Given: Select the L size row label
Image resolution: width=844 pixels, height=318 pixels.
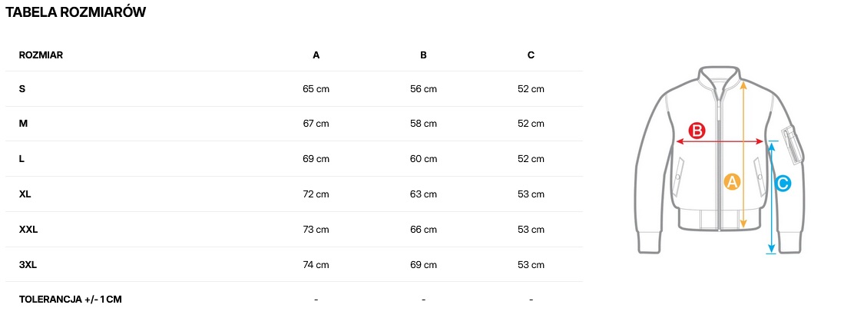Looking at the screenshot, I should pos(22,159).
